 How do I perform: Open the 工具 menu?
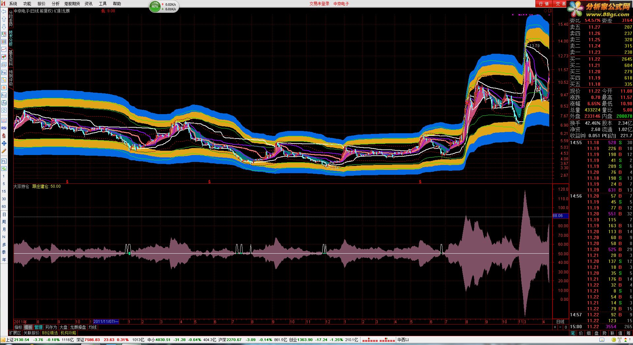click(x=103, y=4)
